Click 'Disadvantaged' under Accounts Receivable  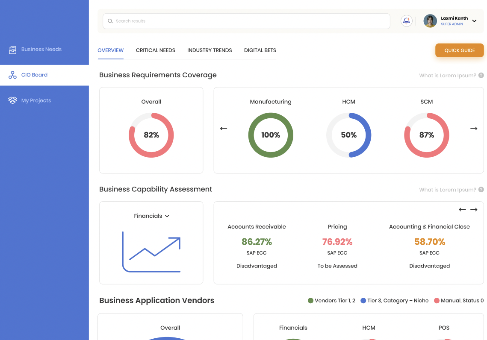257,266
